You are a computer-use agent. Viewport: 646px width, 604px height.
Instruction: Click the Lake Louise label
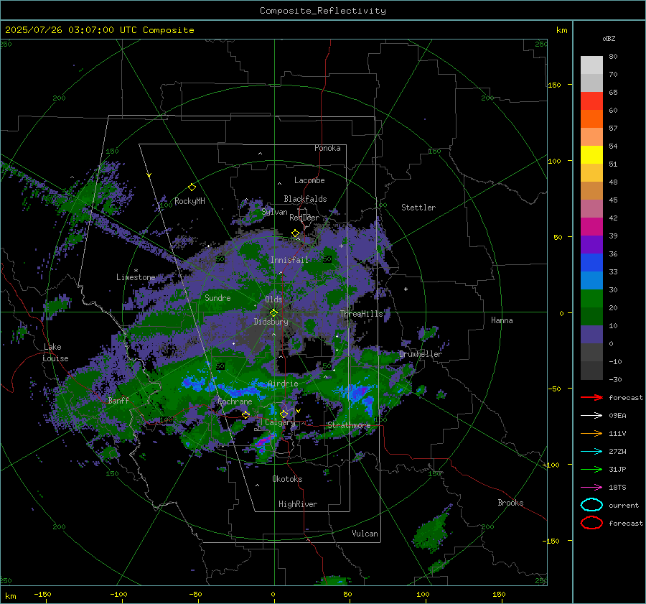(x=55, y=353)
